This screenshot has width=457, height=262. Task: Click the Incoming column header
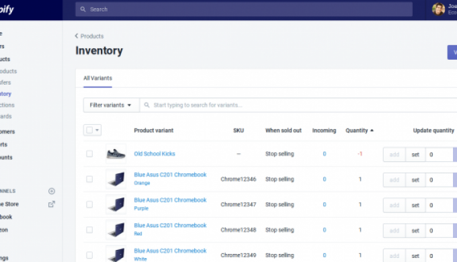tap(324, 130)
